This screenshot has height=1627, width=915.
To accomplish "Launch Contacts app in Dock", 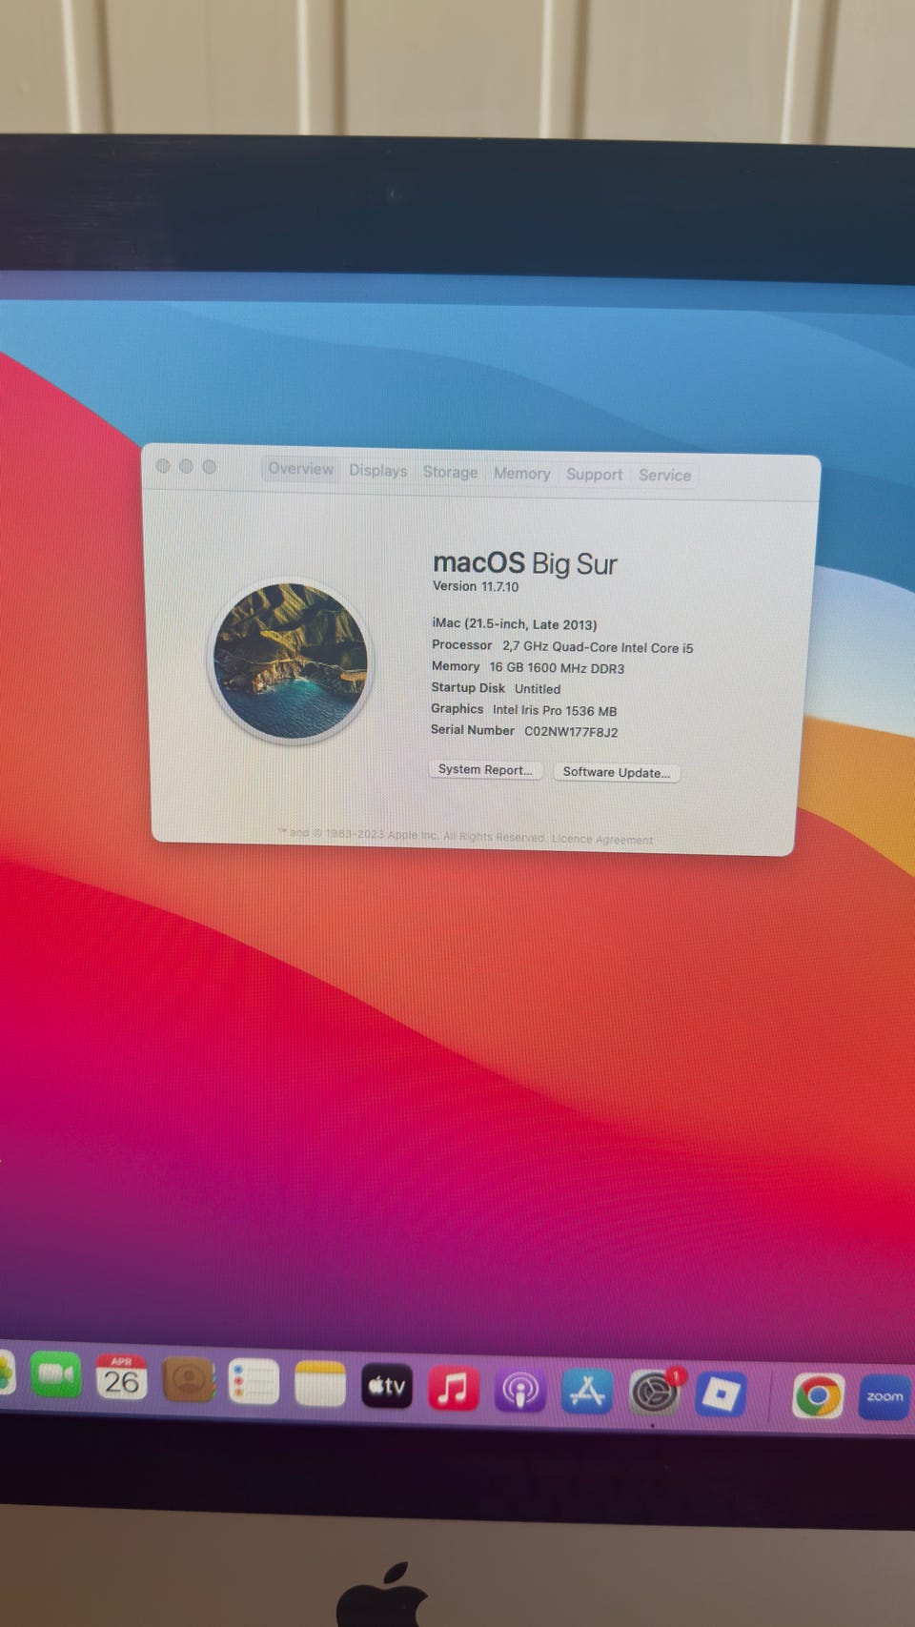I will pyautogui.click(x=189, y=1379).
